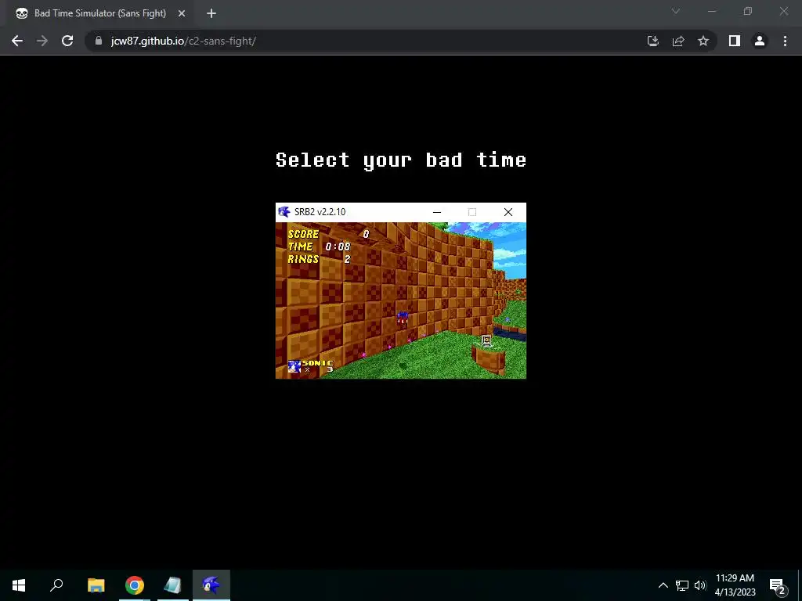Open a new tab with the plus button
The height and width of the screenshot is (601, 802).
211,13
